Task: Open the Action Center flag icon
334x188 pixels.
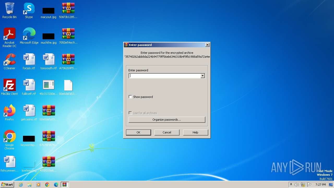Action: pyautogui.click(x=309, y=185)
